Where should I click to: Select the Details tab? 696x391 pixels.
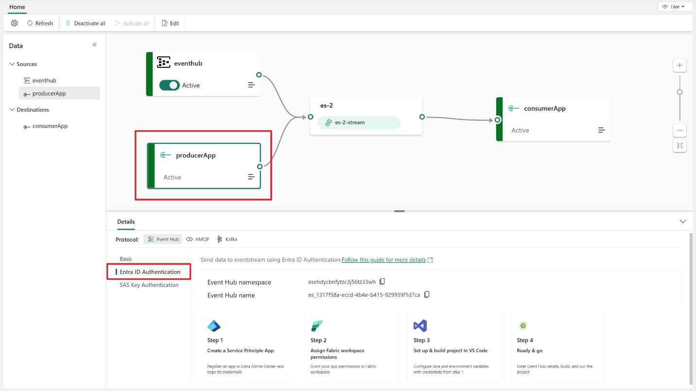point(126,222)
